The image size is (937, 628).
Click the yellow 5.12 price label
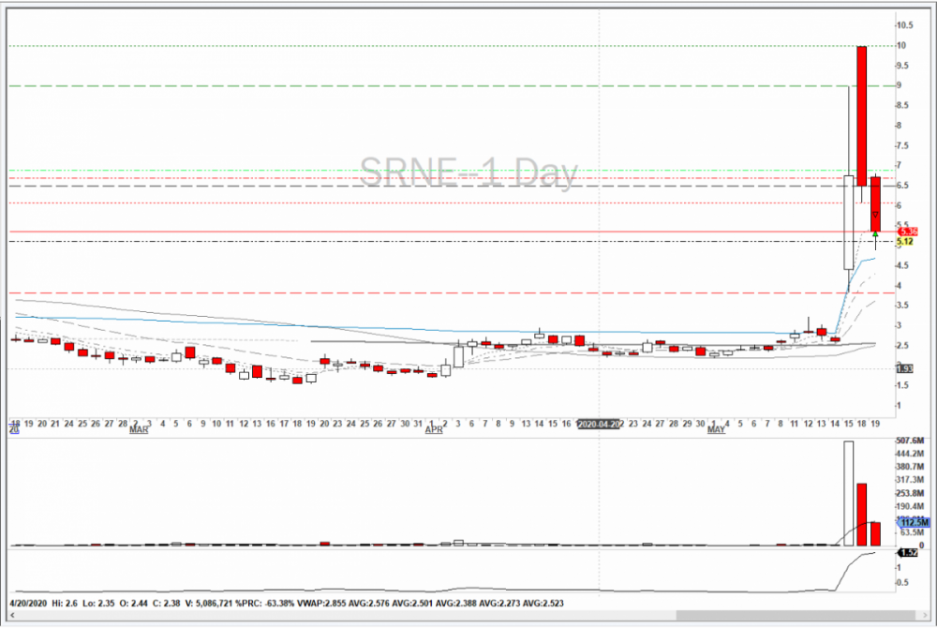pyautogui.click(x=905, y=242)
